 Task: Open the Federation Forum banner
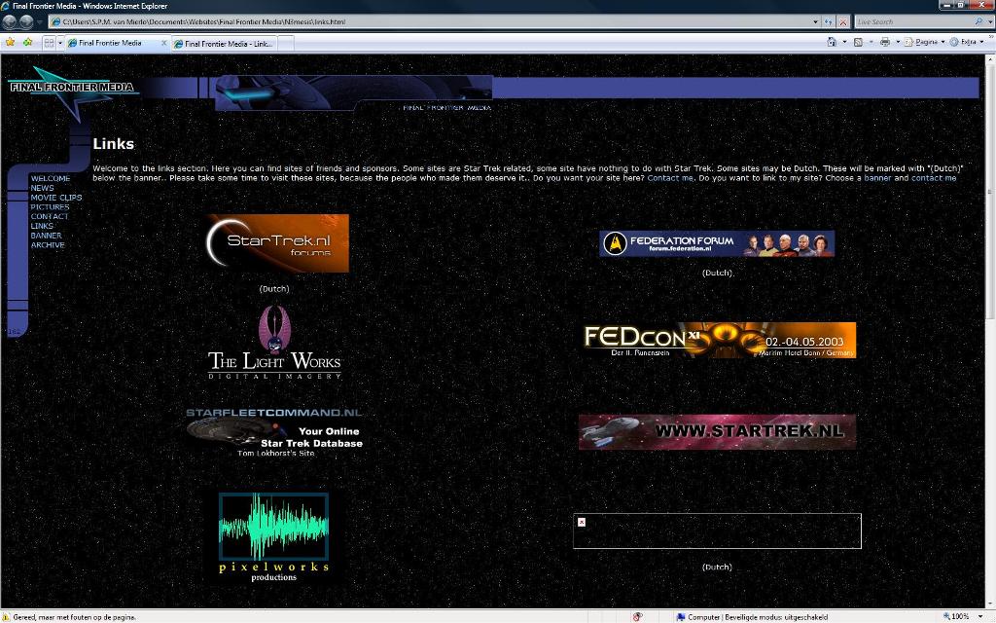coord(717,243)
